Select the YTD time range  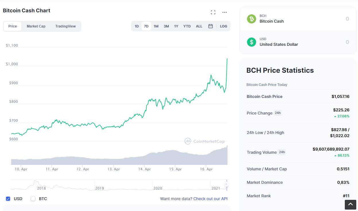pos(187,26)
